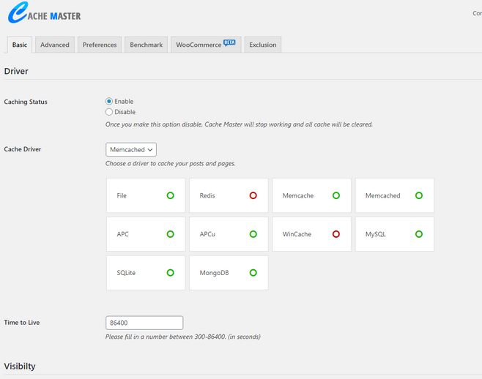Click the APC driver green status circle

coord(170,234)
